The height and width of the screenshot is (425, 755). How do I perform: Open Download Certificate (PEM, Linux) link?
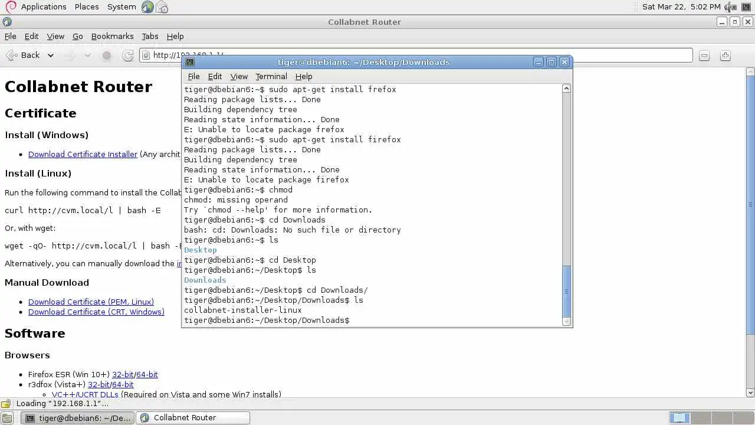(x=91, y=302)
